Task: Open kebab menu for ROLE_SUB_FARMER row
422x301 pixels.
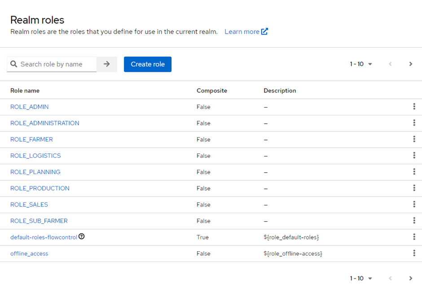Action: click(414, 221)
